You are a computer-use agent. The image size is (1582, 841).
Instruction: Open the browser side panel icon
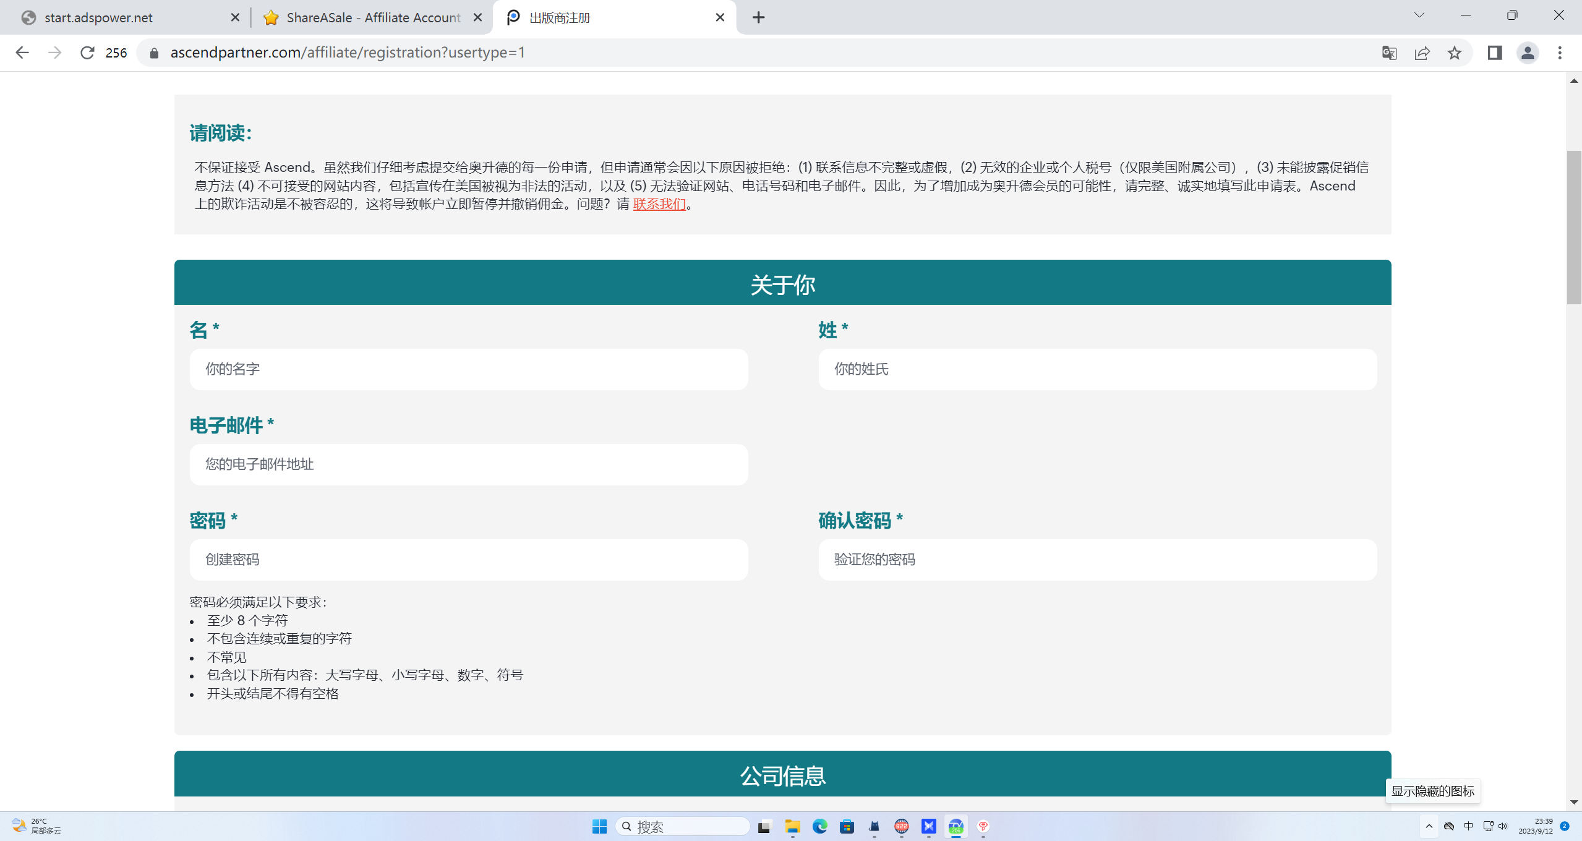tap(1495, 53)
